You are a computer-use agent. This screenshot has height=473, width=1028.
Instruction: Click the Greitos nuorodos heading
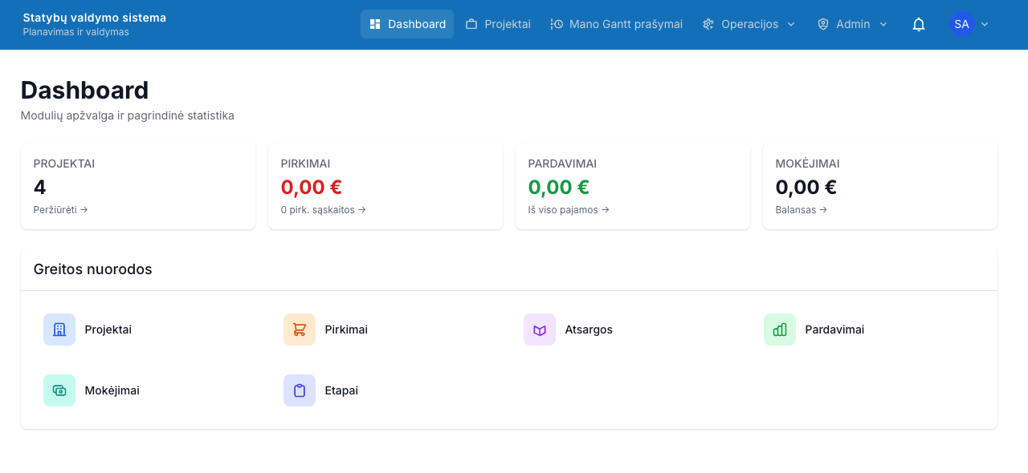[93, 269]
